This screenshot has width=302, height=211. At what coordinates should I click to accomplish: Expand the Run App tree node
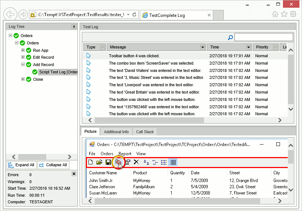coord(23,50)
